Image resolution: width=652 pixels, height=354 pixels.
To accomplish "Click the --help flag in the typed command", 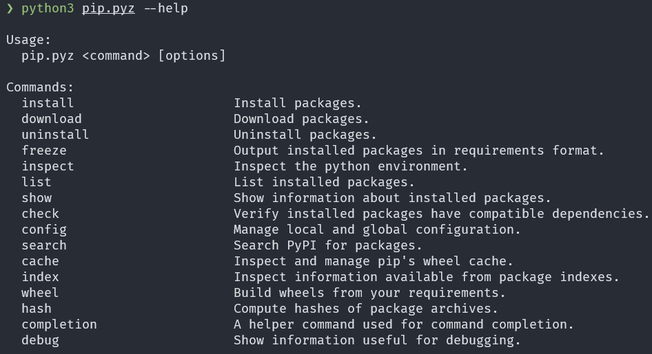I will click(x=165, y=8).
